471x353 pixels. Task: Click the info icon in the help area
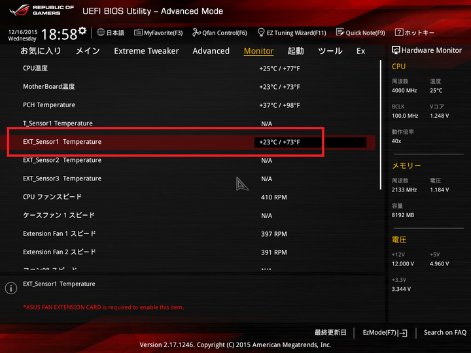[x=11, y=288]
